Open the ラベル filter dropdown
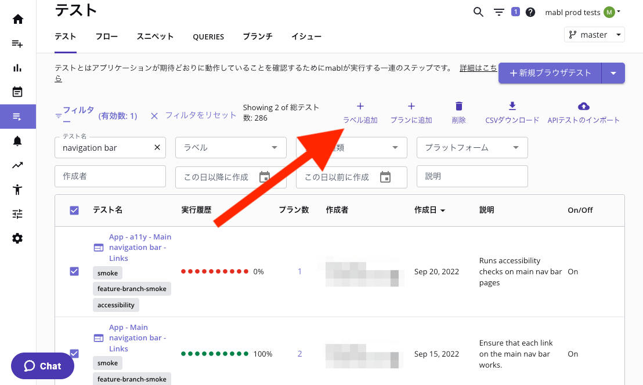Screen dimensions: 643x385 click(231, 147)
